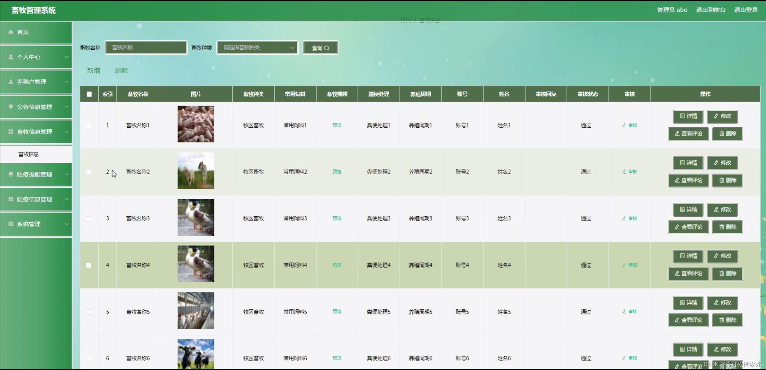
Task: Open the 畜牧信息 submenu item
Action: (x=29, y=154)
